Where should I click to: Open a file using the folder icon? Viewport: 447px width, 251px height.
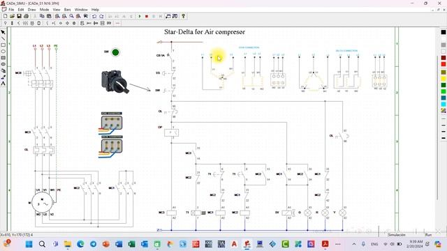click(x=12, y=16)
